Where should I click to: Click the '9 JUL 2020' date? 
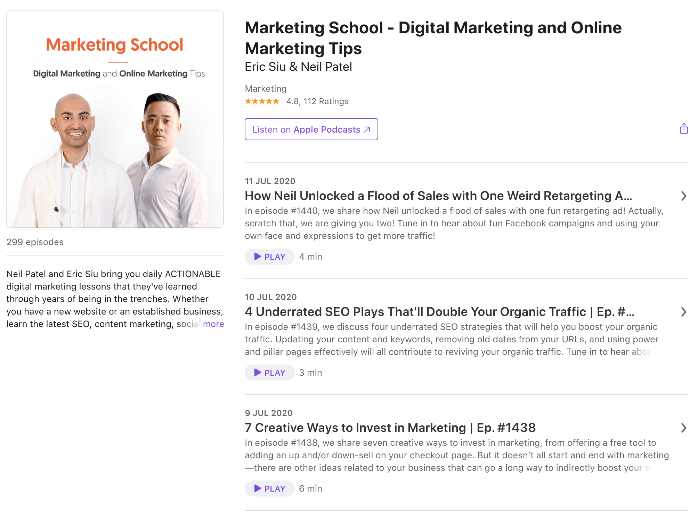268,413
